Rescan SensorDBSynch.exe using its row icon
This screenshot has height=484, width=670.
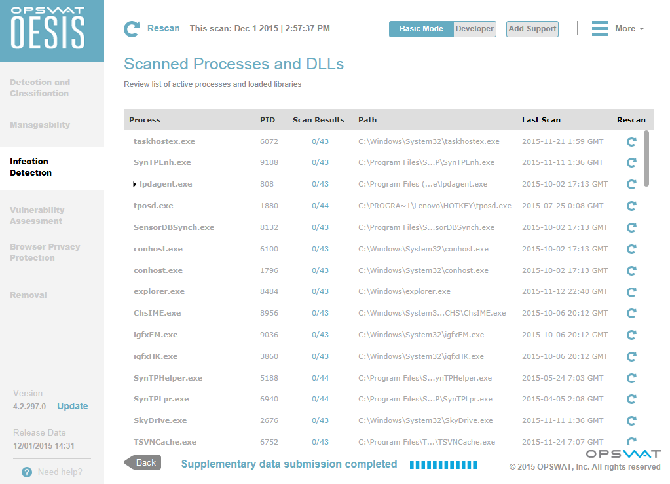631,228
